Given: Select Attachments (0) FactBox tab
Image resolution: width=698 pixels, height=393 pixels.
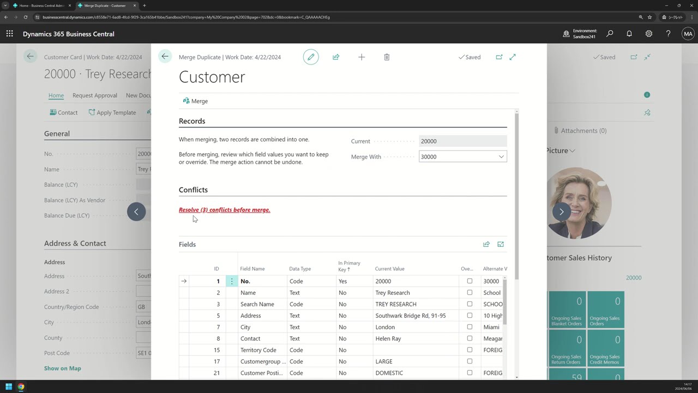Looking at the screenshot, I should (x=580, y=130).
